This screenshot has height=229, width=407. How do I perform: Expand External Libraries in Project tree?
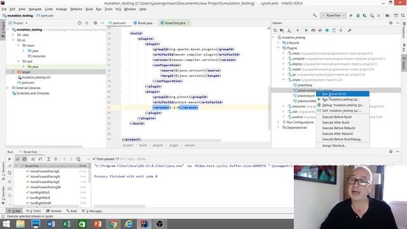[8, 88]
